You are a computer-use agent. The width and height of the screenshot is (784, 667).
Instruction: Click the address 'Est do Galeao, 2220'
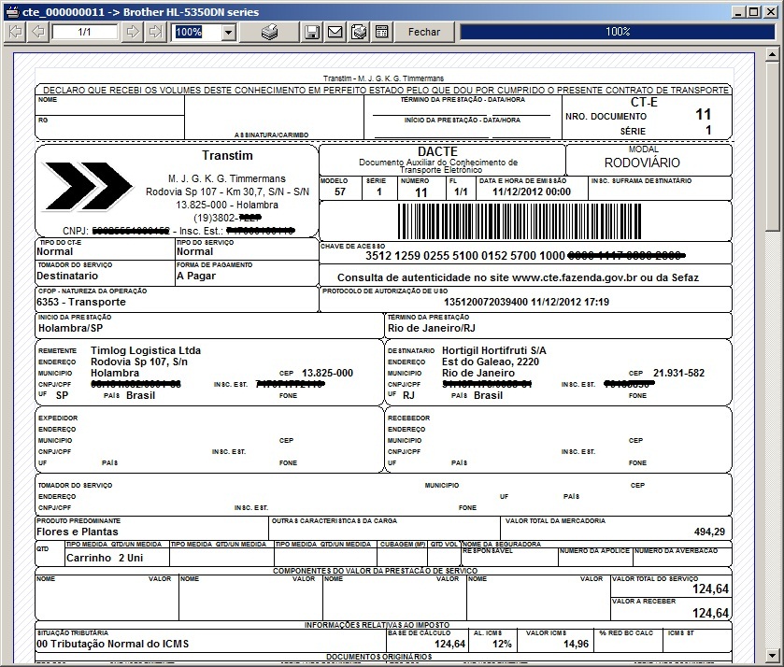click(x=491, y=362)
